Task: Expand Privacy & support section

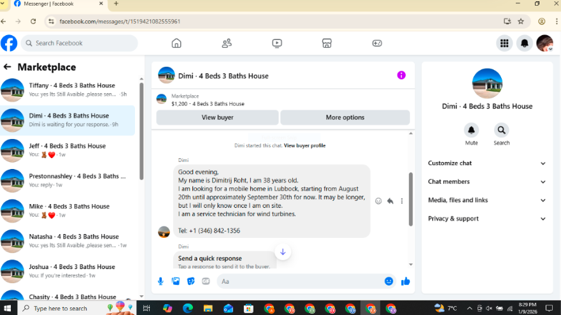Action: 487,219
